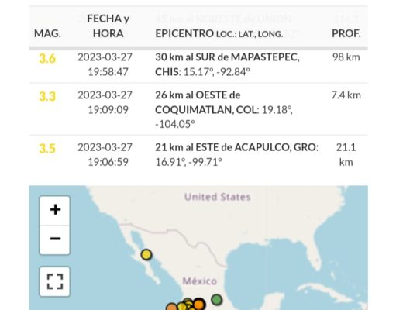396x310 pixels.
Task: Click the México map label
Action: pos(199,281)
